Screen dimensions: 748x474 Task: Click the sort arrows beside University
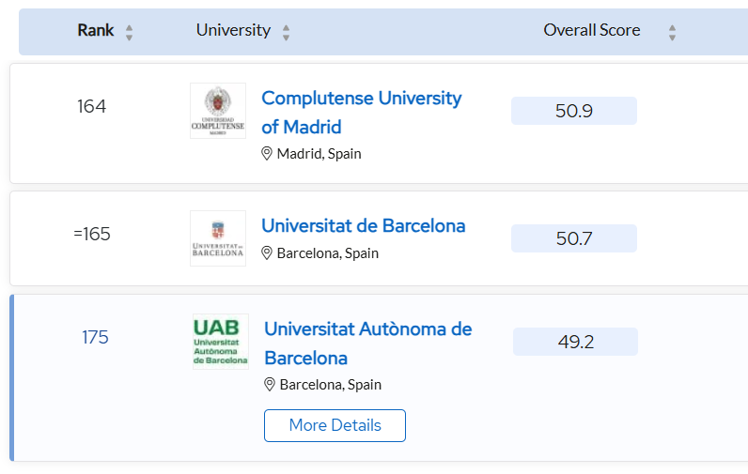tap(286, 32)
